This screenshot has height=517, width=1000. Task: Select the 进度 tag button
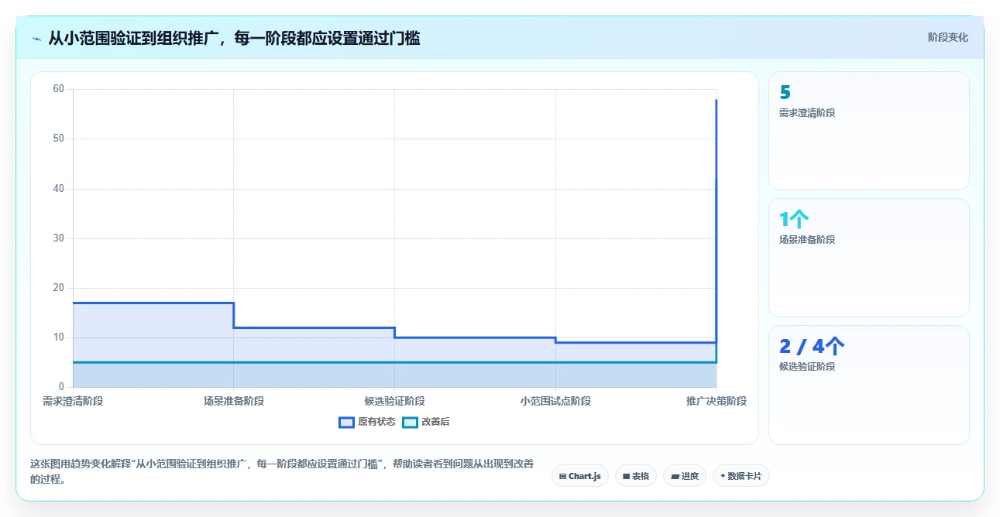[x=685, y=476]
